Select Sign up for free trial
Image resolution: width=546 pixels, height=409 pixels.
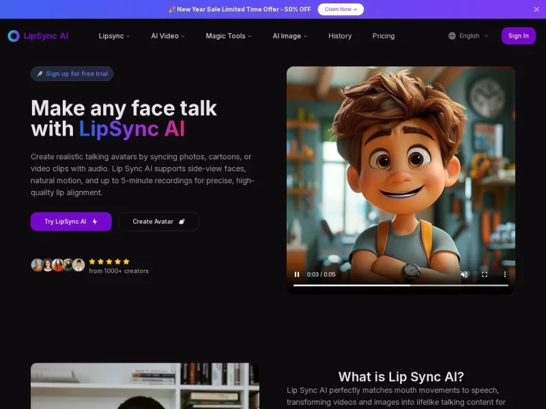[x=72, y=74]
